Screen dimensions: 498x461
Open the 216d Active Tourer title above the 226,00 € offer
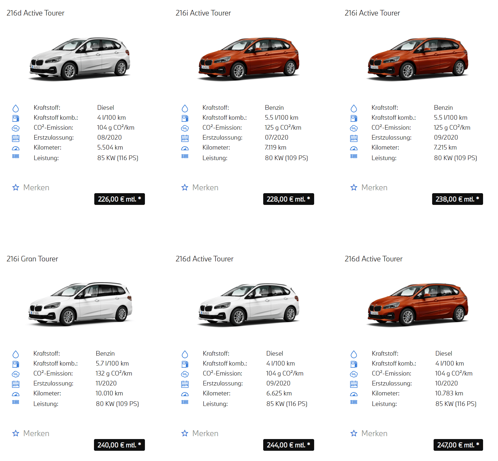tap(35, 13)
